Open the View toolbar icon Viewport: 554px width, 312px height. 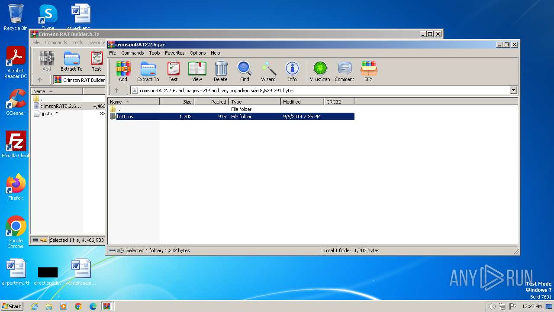(x=197, y=71)
